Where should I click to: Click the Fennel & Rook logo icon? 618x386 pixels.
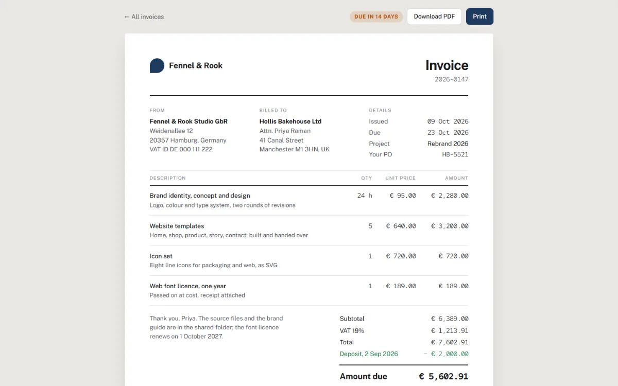coord(157,65)
